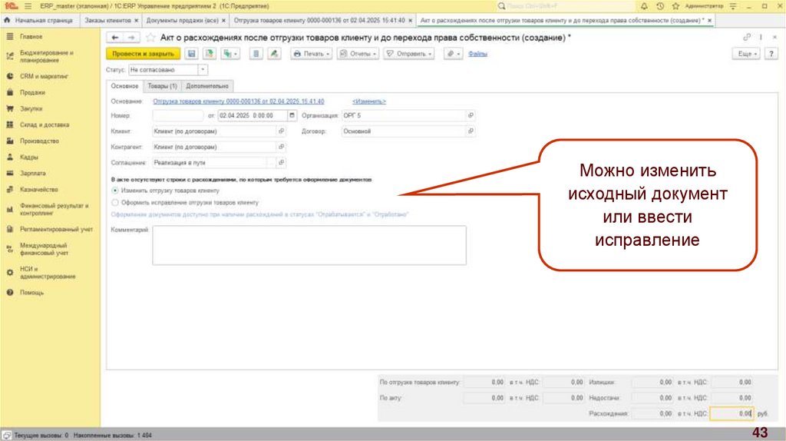Open the Отчеты dropdown menu
The height and width of the screenshot is (441, 786).
pyautogui.click(x=358, y=54)
